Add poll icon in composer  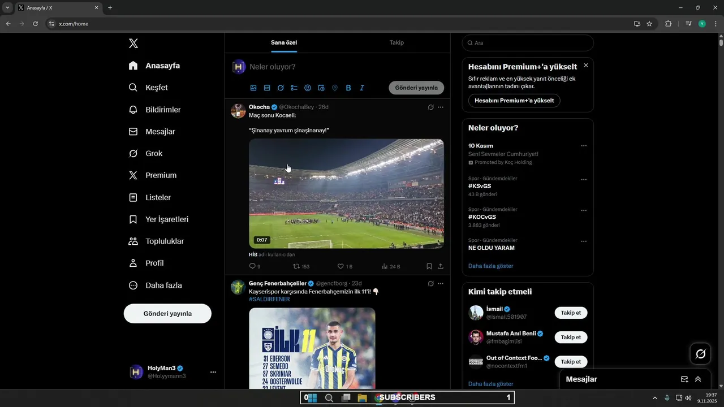point(294,88)
